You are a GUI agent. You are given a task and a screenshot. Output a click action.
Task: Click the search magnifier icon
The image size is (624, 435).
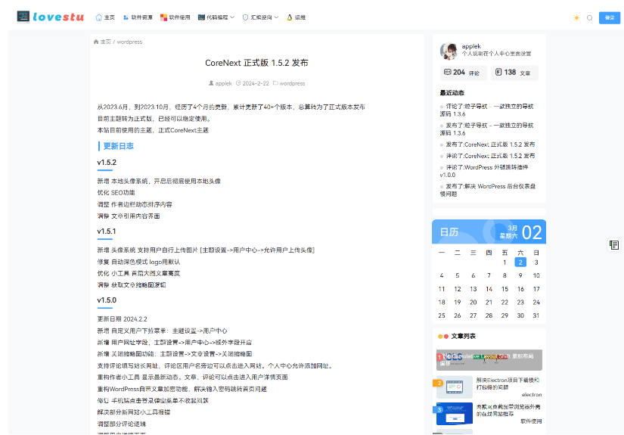(x=590, y=17)
